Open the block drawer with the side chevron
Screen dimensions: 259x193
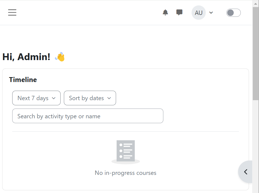245,172
